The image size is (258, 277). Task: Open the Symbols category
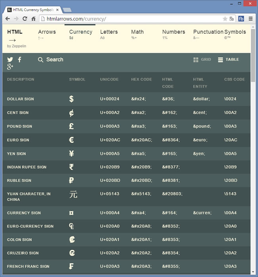(235, 34)
